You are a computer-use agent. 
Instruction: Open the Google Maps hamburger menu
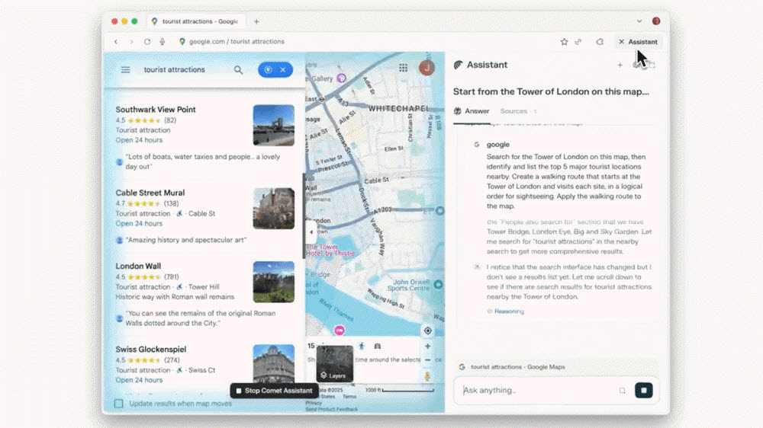(x=126, y=70)
